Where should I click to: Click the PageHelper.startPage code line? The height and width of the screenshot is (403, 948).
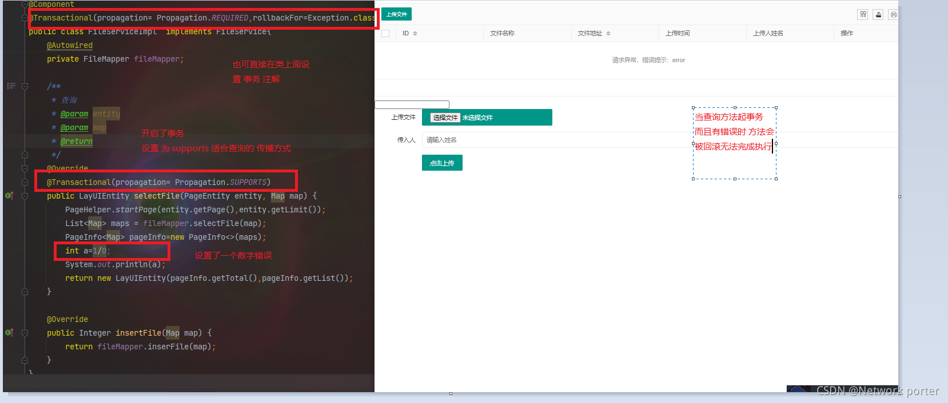pyautogui.click(x=195, y=209)
